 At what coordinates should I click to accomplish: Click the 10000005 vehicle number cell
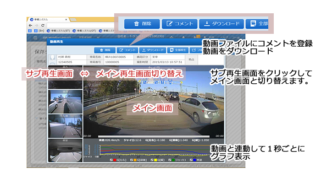click(119, 62)
